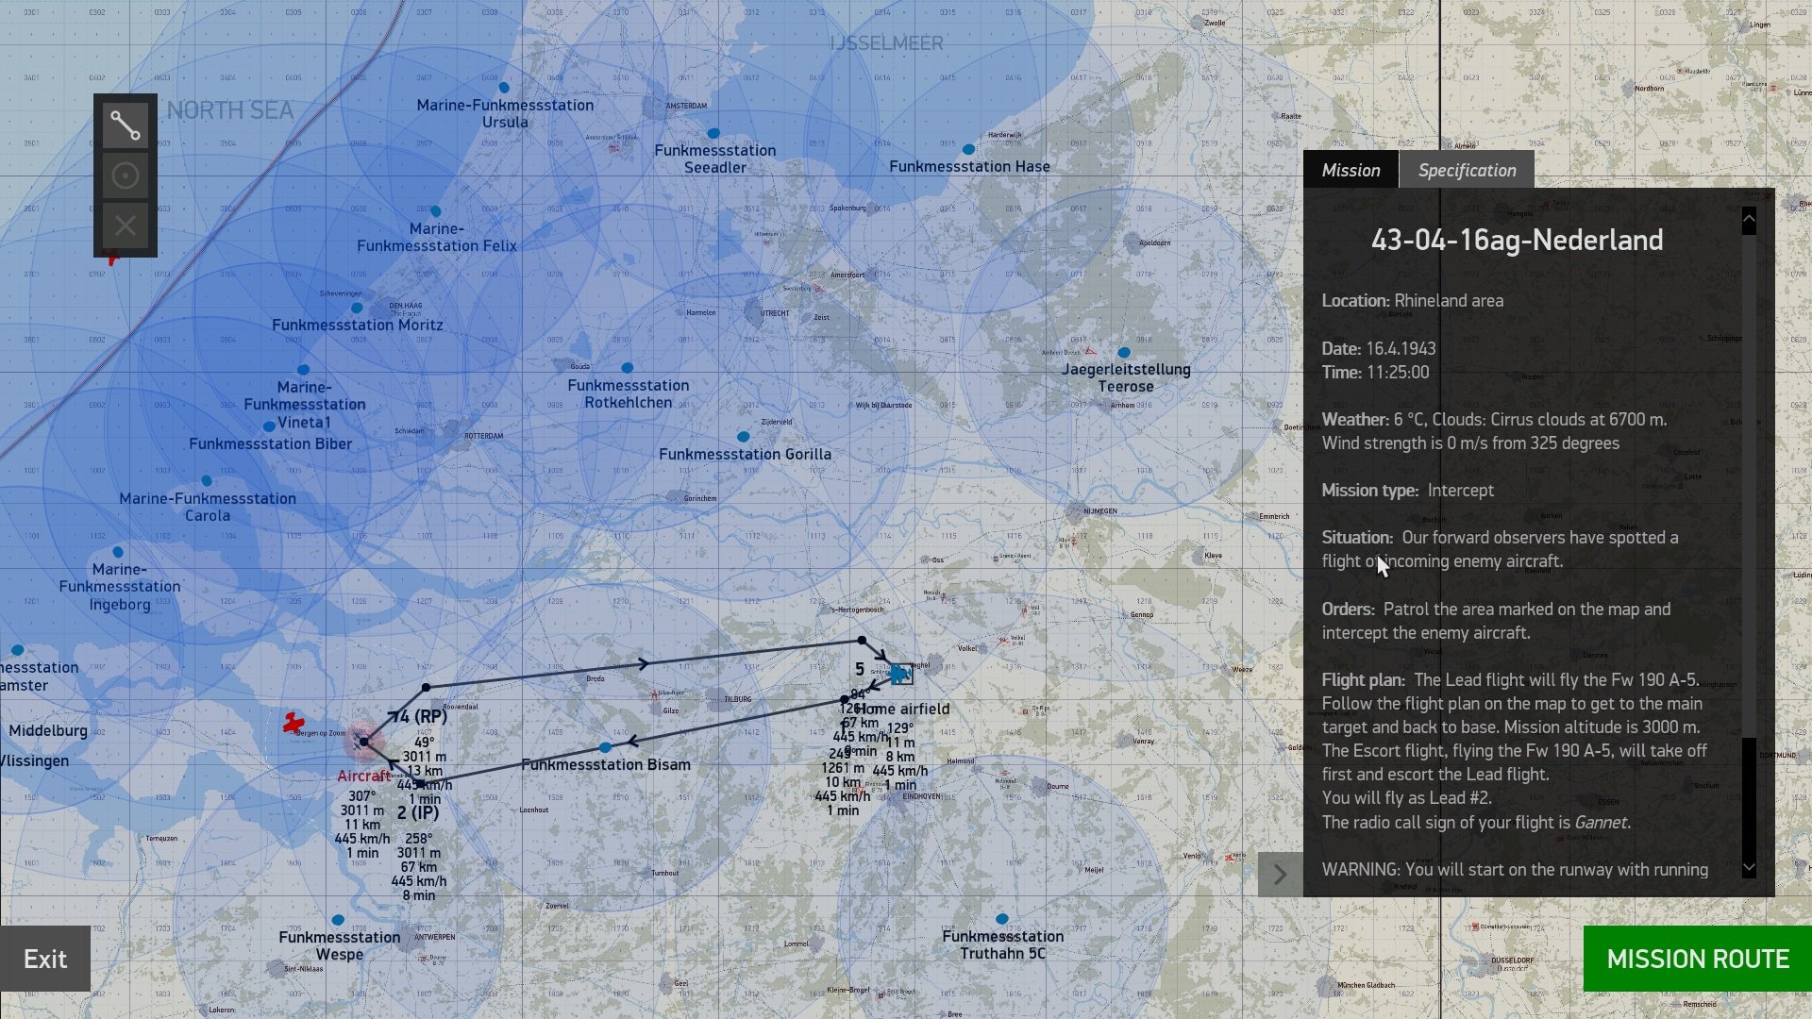1812x1019 pixels.
Task: Click the Funkmessstation Hase label
Action: [969, 166]
